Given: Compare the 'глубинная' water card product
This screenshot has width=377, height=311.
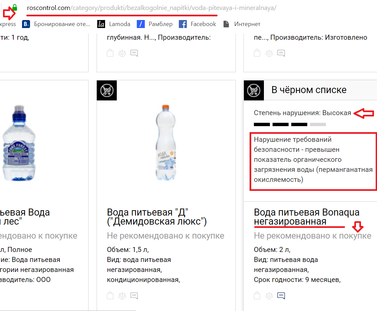Looking at the screenshot, I should (122, 53).
